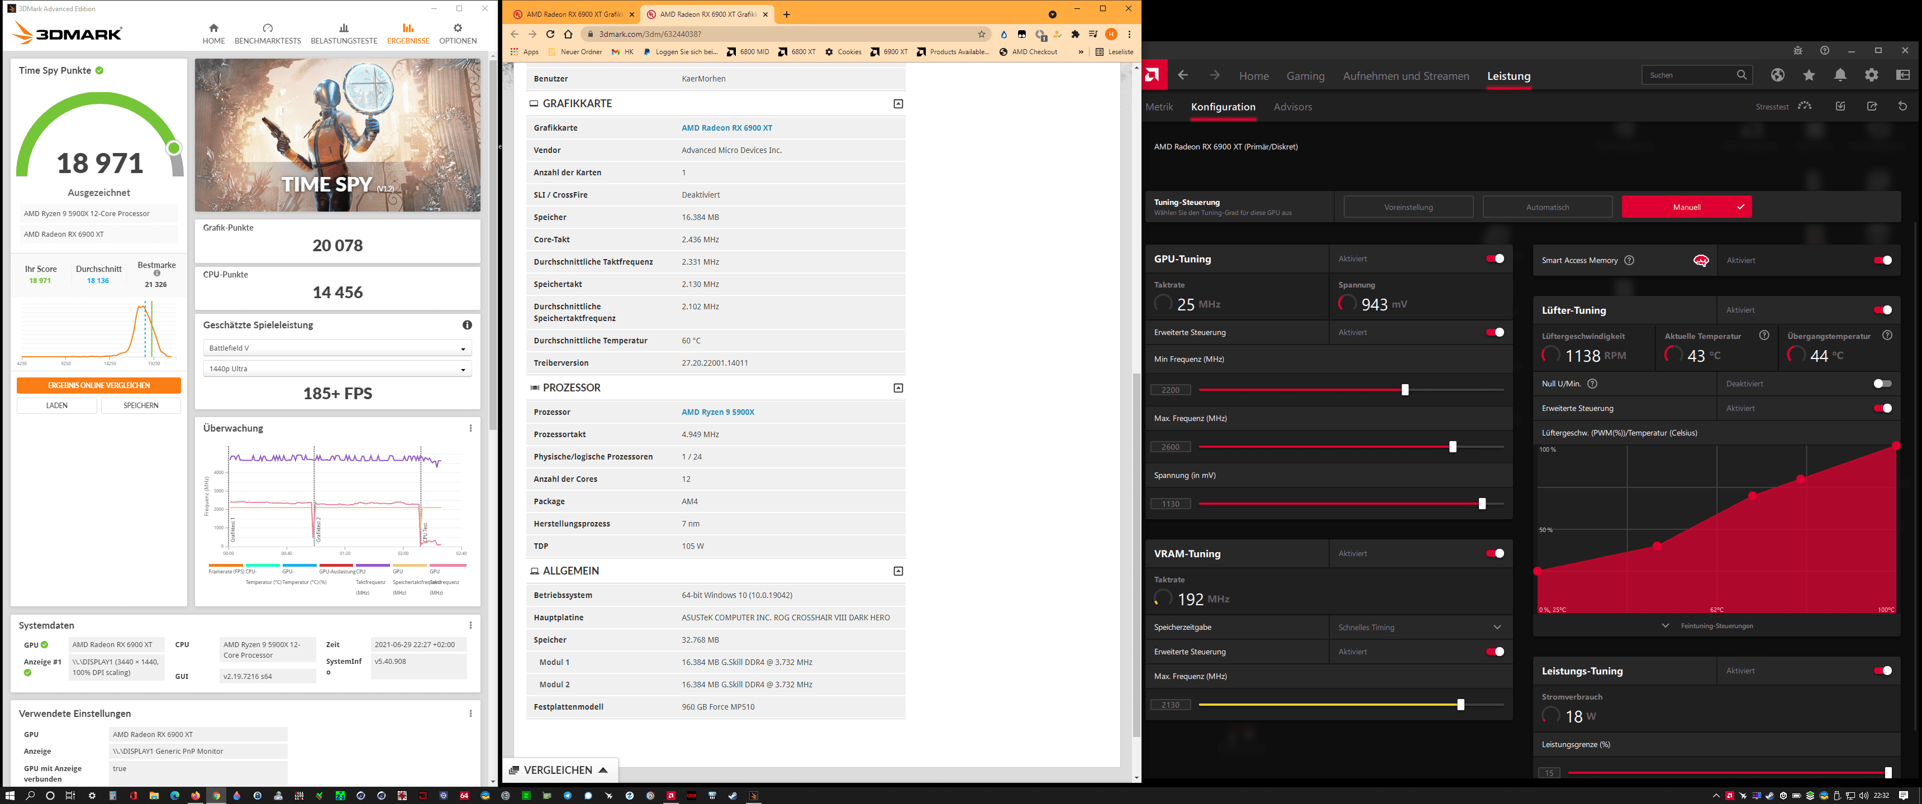
Task: Click bug report icon in Radeon title bar
Action: (x=1797, y=50)
